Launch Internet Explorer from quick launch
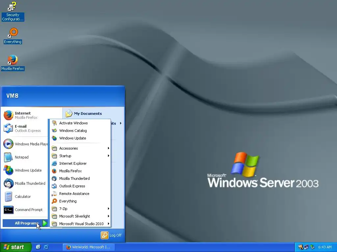Screen dimensions: 337x252 [46, 247]
